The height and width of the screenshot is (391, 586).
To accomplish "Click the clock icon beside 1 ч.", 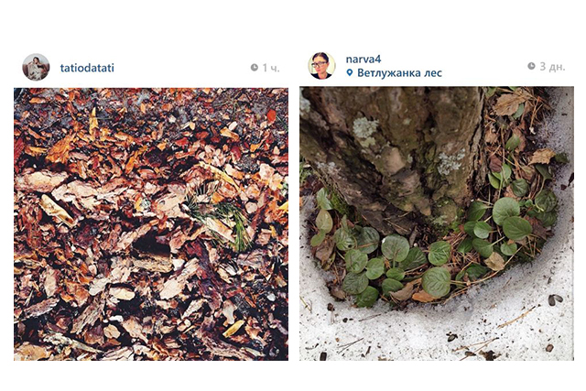I will pos(255,67).
